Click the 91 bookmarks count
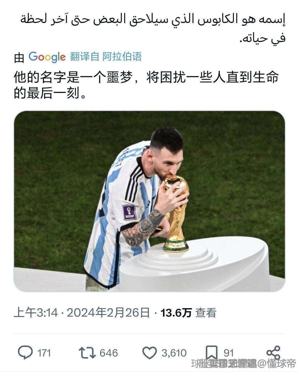 coord(229,353)
